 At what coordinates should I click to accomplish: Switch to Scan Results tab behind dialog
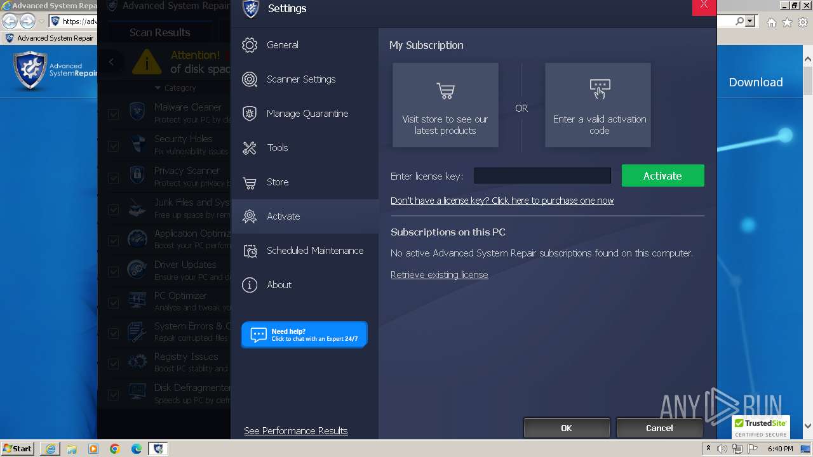[160, 32]
